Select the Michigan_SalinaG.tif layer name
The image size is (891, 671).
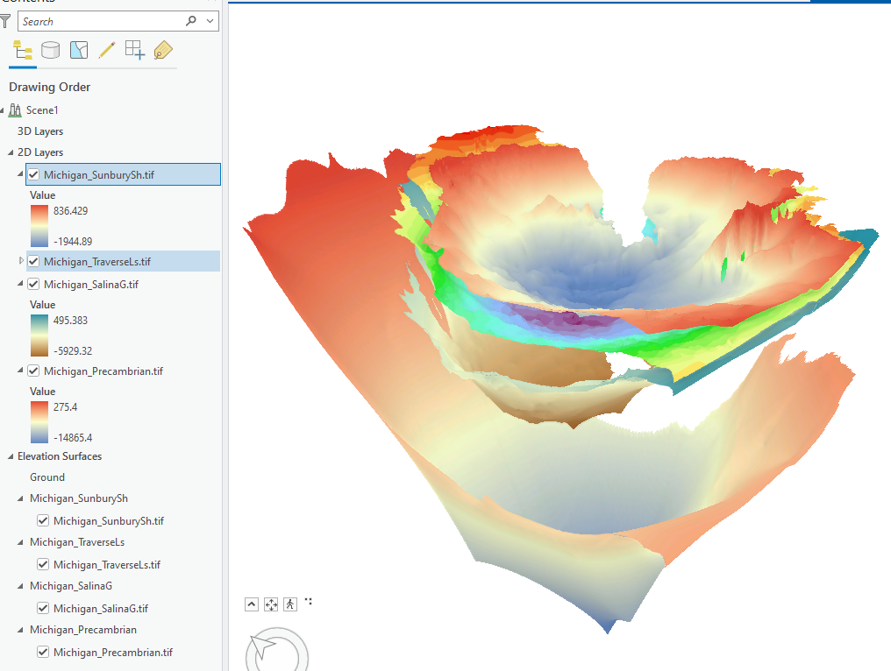[91, 285]
